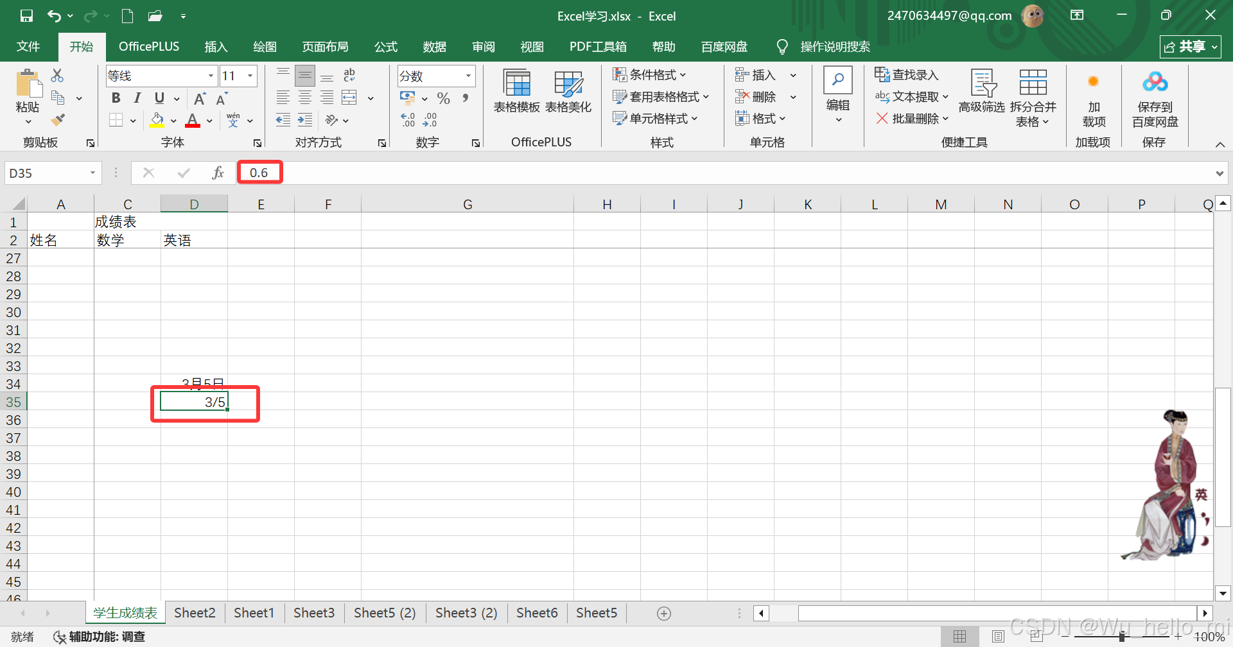Click the Increase Indent icon
The width and height of the screenshot is (1233, 647).
point(305,120)
